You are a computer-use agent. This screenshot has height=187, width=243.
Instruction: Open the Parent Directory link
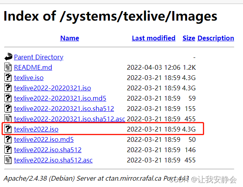click(39, 57)
